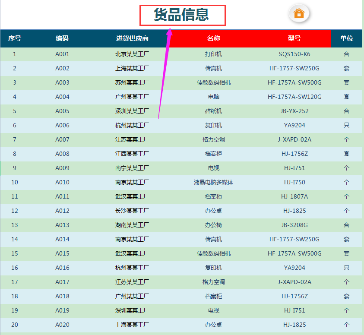Select supplier cell 长沙某某工厂
The height and width of the screenshot is (335, 364).
click(132, 211)
